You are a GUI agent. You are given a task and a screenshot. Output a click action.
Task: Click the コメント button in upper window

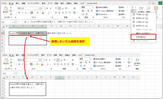(x=153, y=3)
